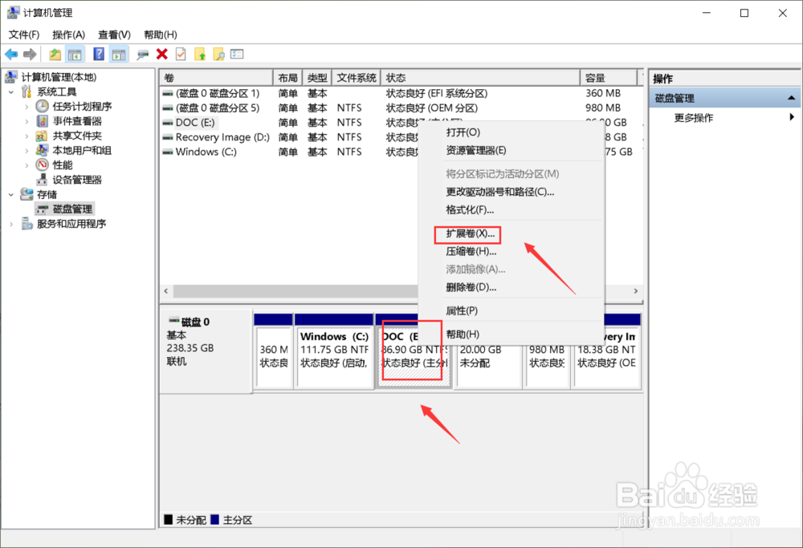Expand the 性能 node
Screen dimensions: 803x548
point(26,165)
